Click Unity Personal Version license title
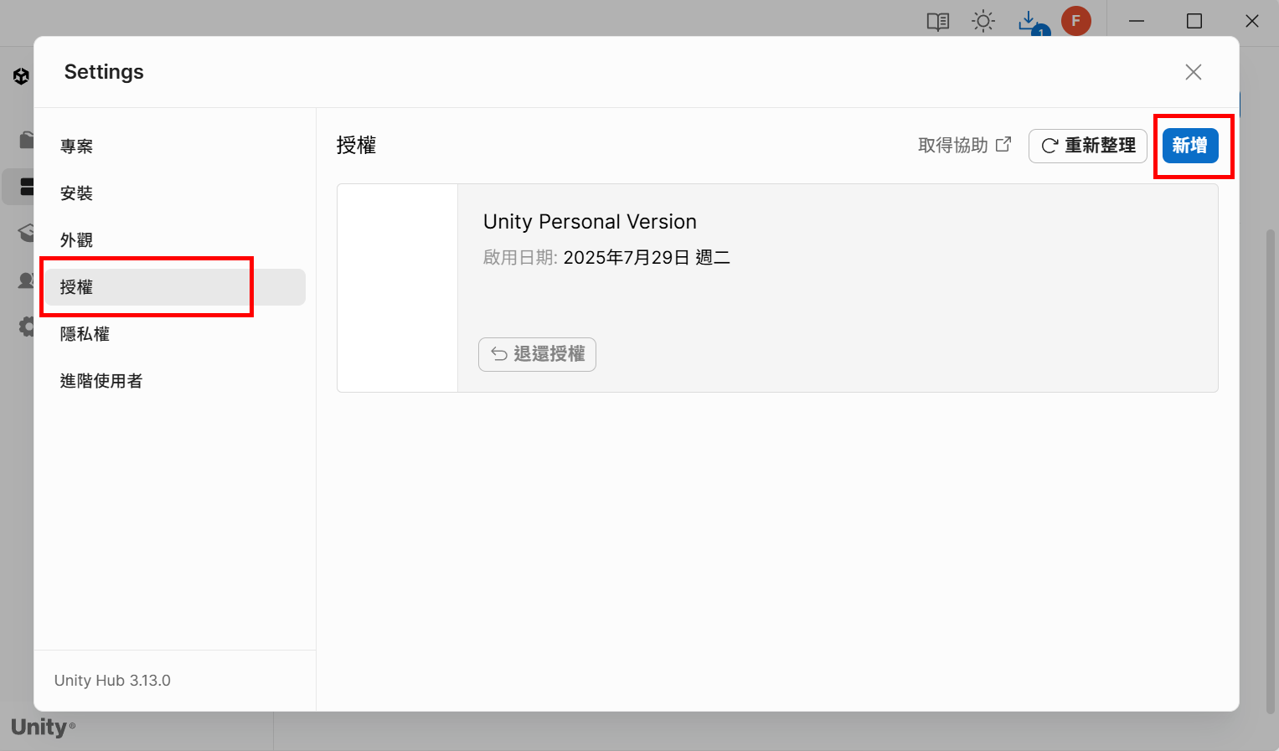The height and width of the screenshot is (751, 1279). [x=590, y=222]
